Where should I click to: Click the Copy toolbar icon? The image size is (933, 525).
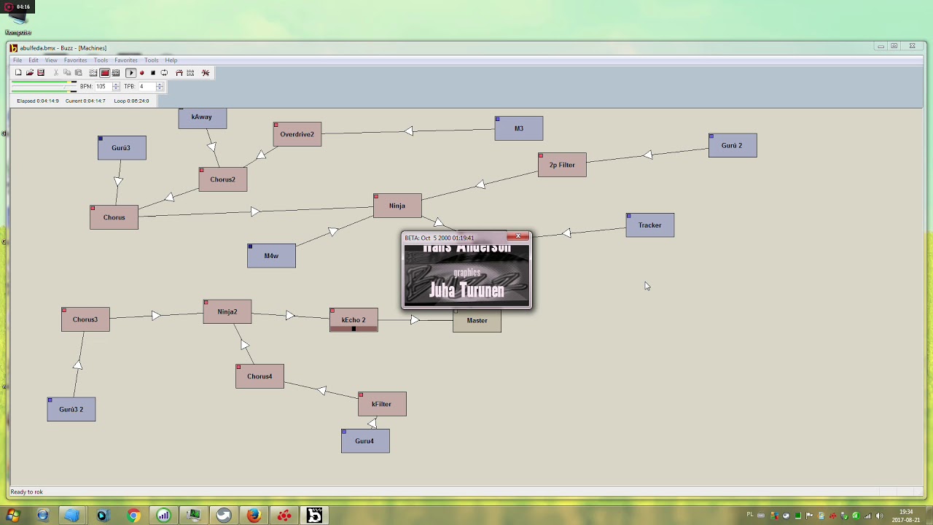coord(67,73)
